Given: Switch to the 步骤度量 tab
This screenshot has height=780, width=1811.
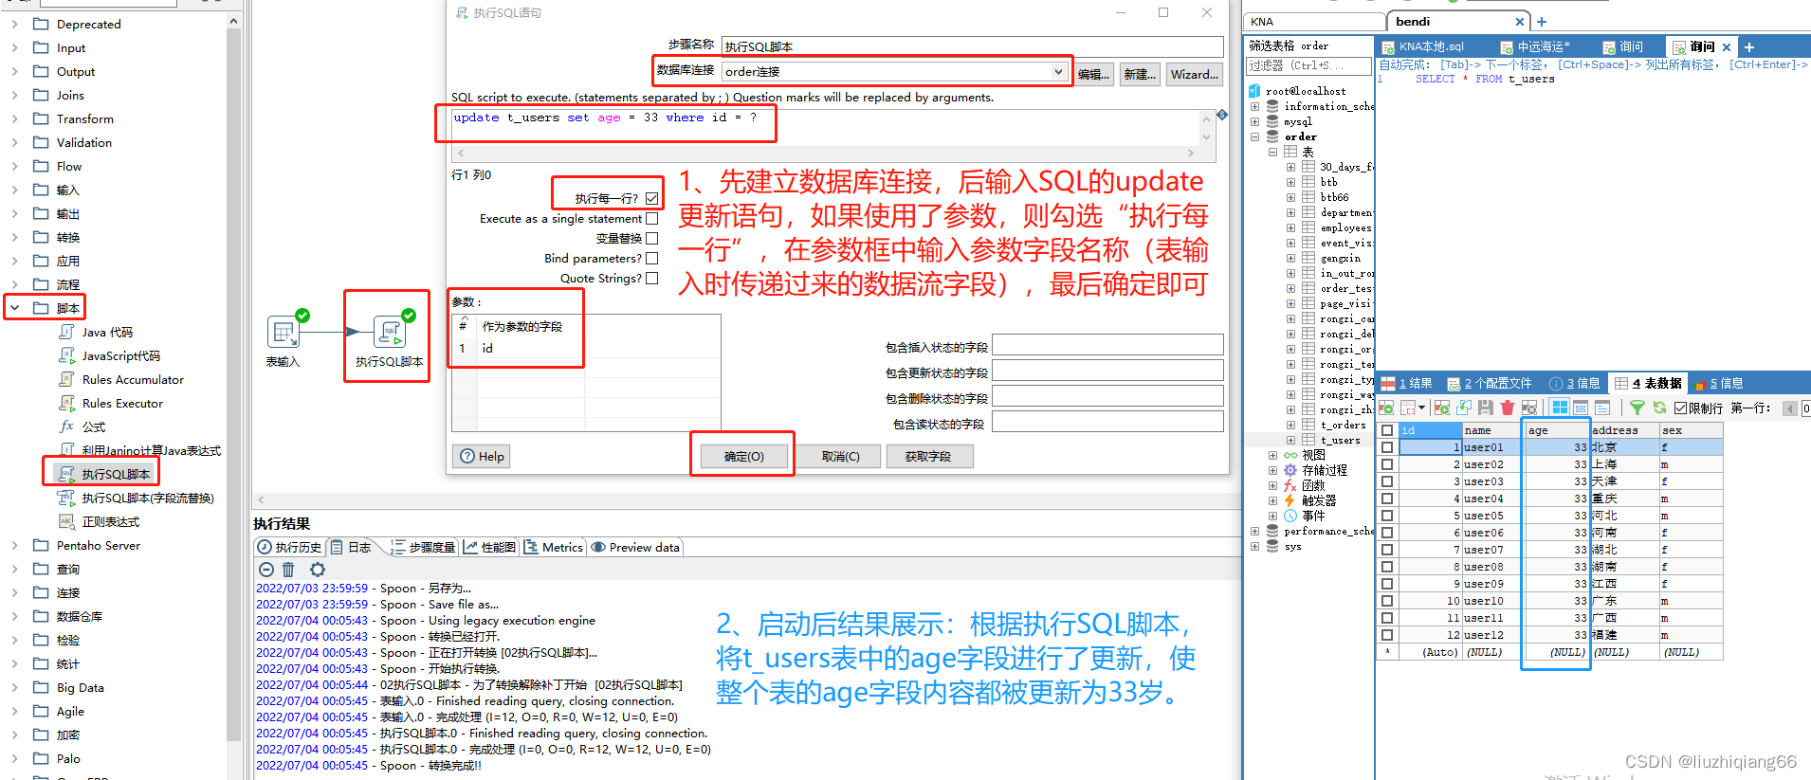Looking at the screenshot, I should 424,547.
